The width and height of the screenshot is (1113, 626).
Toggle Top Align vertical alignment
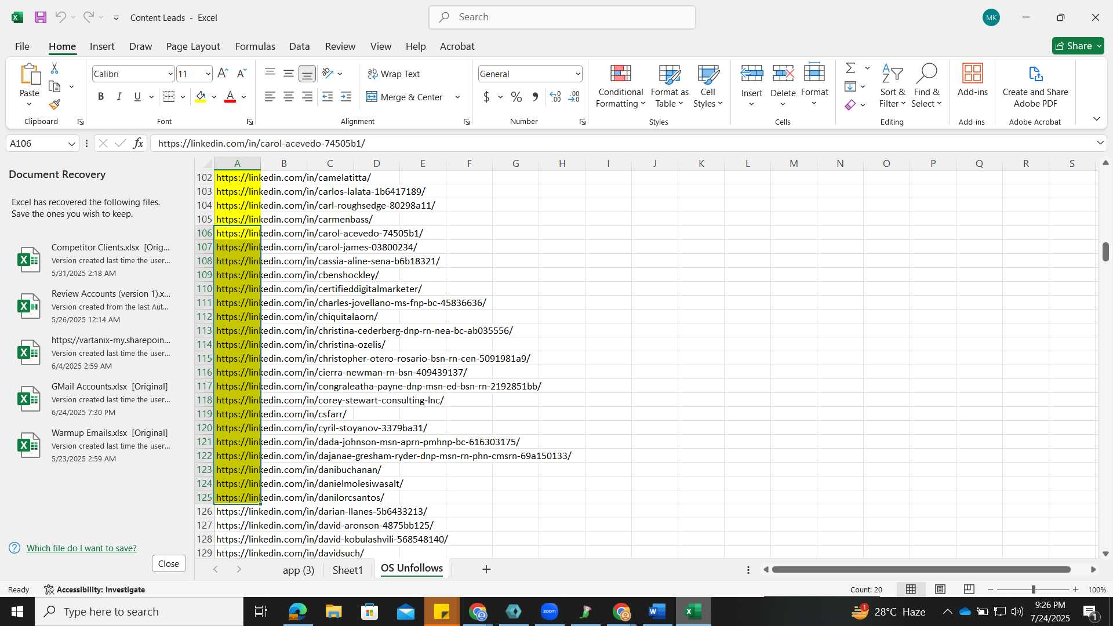[x=270, y=72]
